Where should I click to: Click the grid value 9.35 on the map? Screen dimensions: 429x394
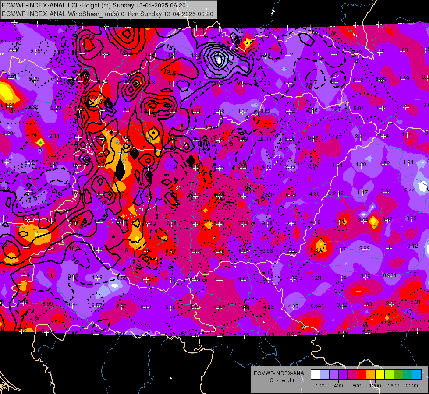[x=72, y=305]
